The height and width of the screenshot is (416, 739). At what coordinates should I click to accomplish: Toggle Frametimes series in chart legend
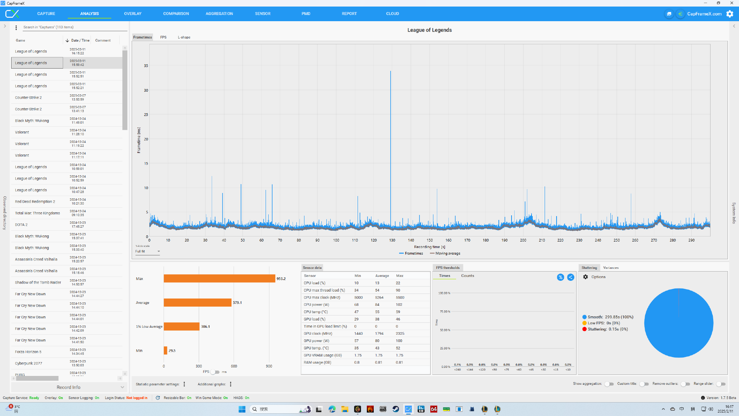click(x=411, y=253)
